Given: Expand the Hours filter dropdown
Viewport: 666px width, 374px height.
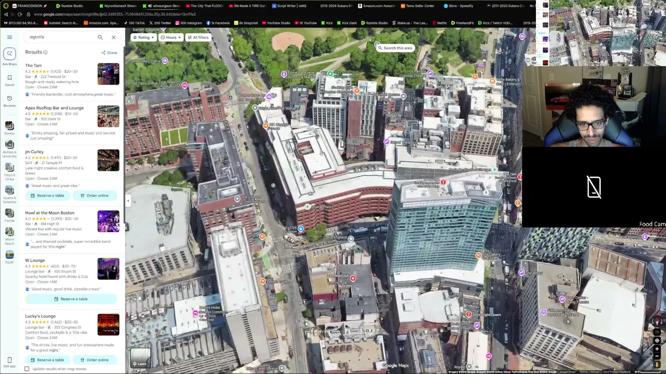Looking at the screenshot, I should pyautogui.click(x=171, y=37).
